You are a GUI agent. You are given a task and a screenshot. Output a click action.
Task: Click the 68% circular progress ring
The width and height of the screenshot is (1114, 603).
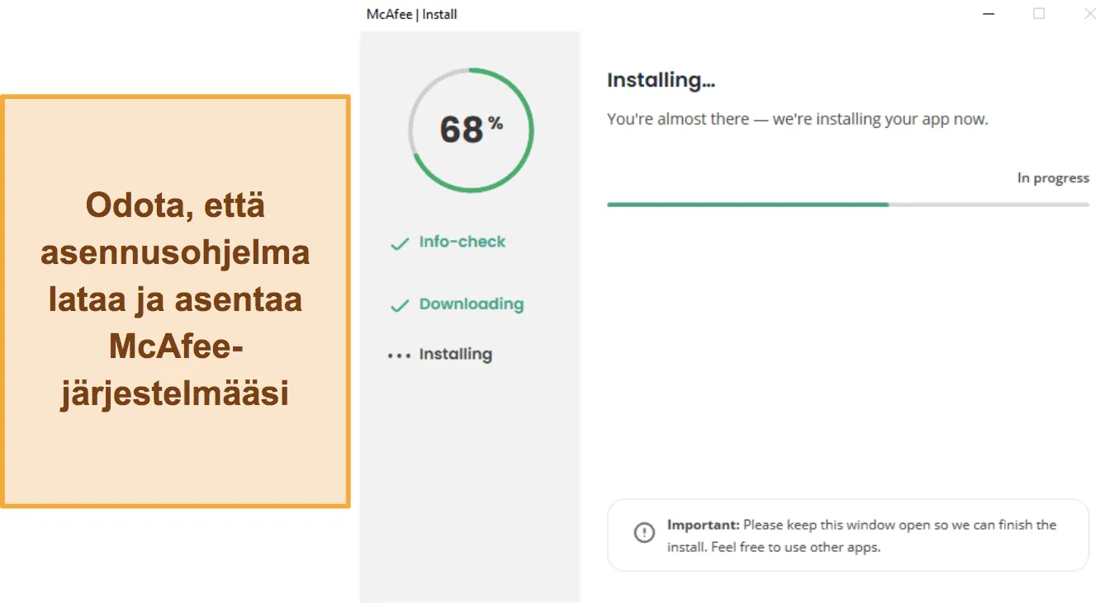click(x=471, y=130)
